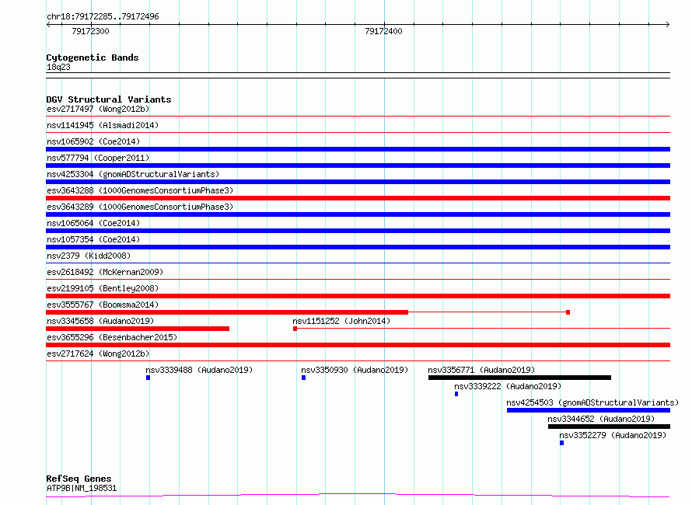This screenshot has width=692, height=505.
Task: Open esv2618492 (McKernan2009) variant label
Action: pos(105,272)
